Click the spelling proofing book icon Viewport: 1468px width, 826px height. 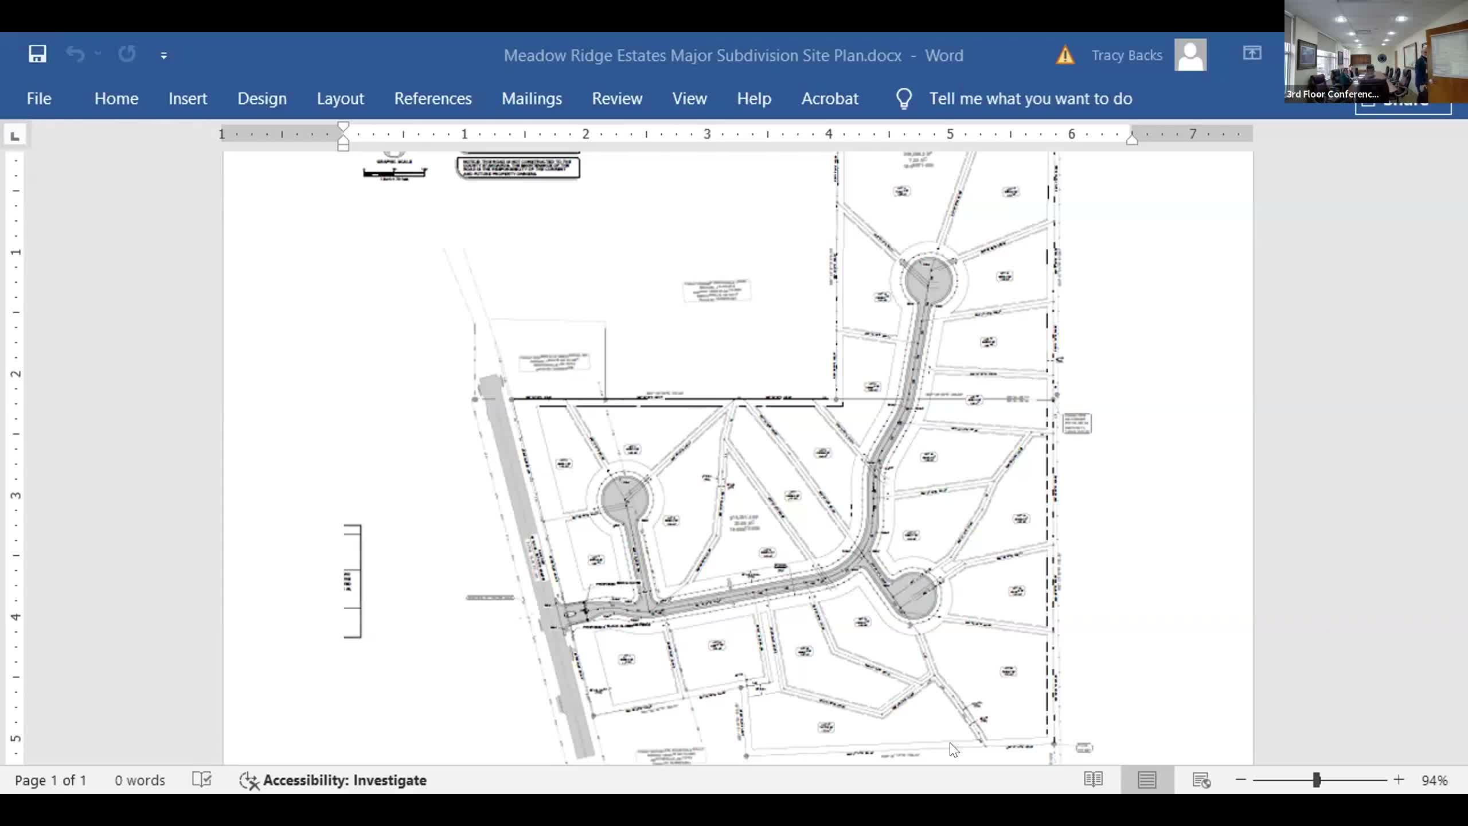(x=202, y=780)
